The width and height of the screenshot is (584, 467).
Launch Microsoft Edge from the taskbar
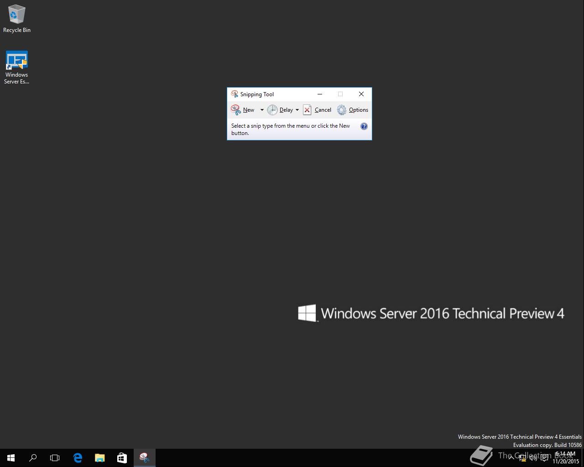[78, 458]
